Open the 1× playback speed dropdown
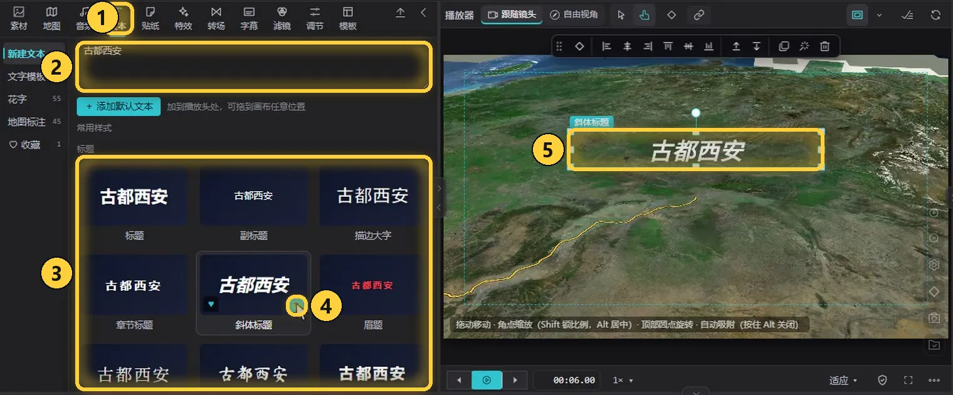The width and height of the screenshot is (953, 395). coord(623,380)
